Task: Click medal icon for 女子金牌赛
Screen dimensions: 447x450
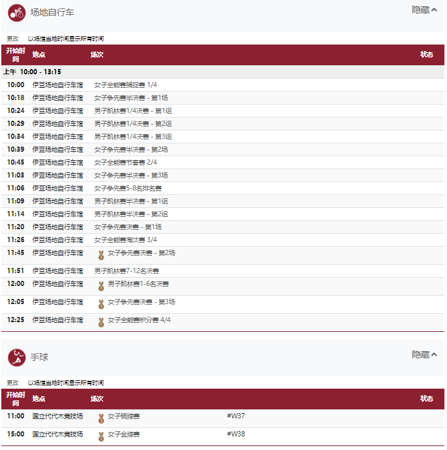Action: (101, 436)
